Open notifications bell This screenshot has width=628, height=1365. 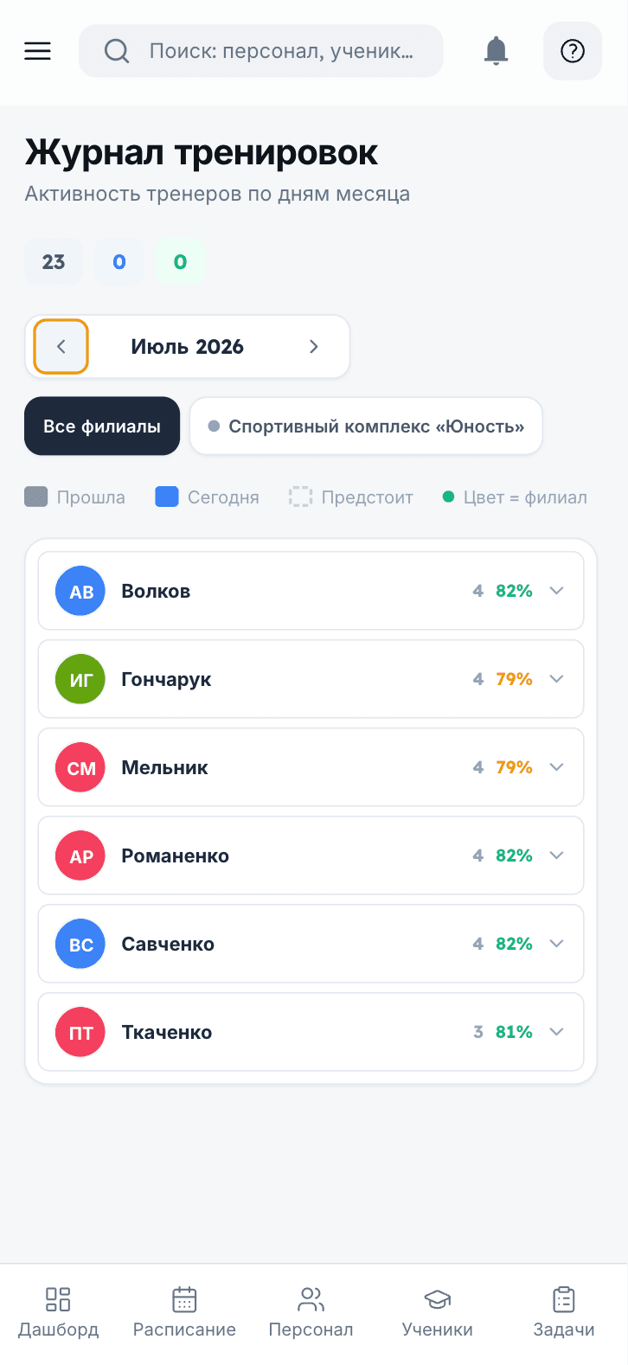tap(496, 51)
